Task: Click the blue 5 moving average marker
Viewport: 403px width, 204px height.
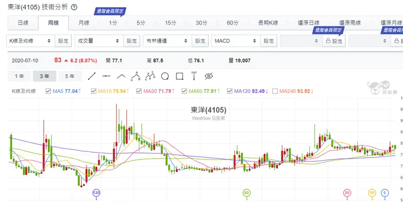Action: click(384, 193)
